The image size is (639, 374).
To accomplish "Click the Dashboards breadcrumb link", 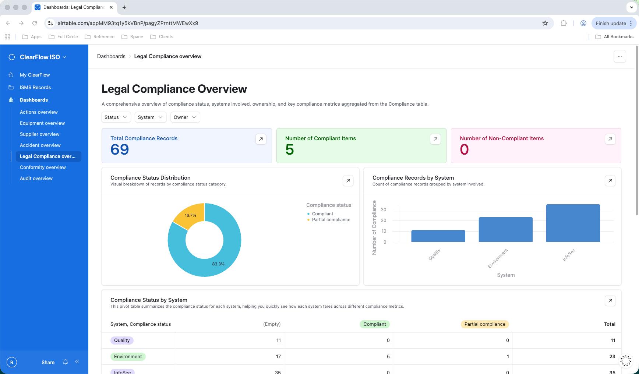I will (111, 56).
